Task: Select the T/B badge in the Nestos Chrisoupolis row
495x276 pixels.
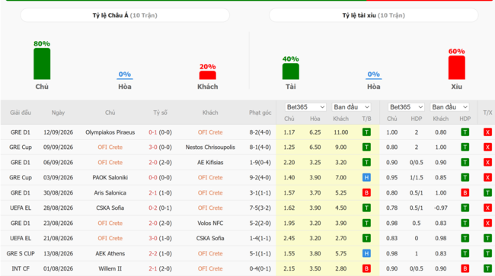Action: 366,148
